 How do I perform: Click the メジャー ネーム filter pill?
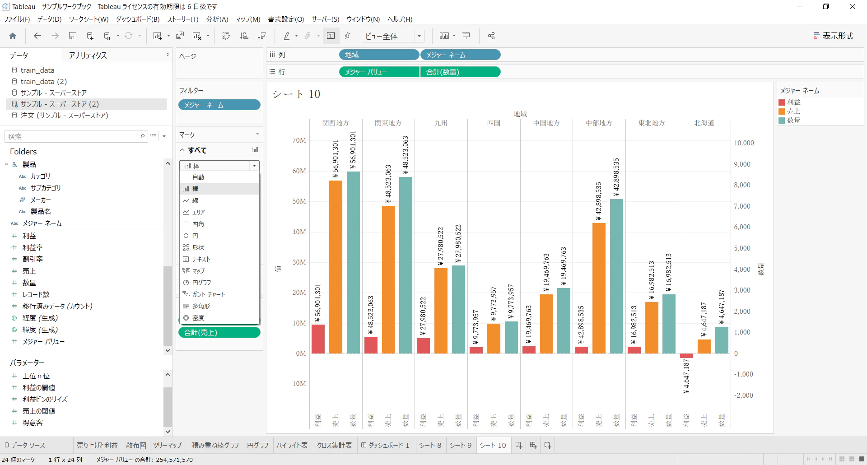click(219, 105)
